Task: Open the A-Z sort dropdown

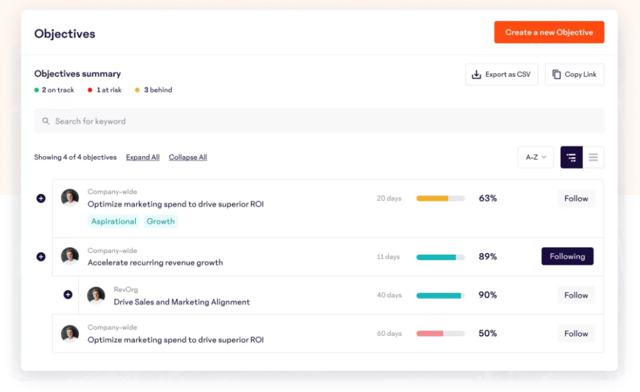Action: pos(536,157)
